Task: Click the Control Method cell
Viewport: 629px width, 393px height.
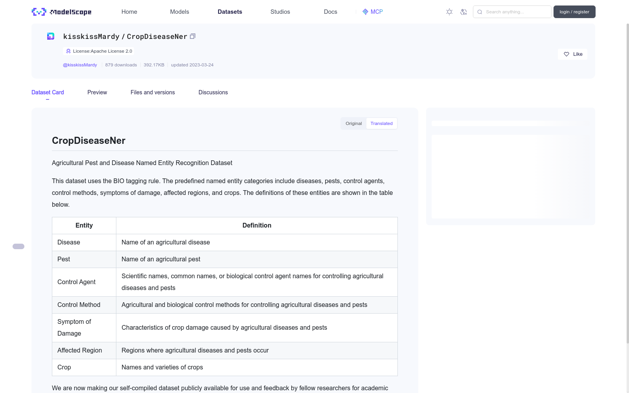Action: pyautogui.click(x=84, y=305)
